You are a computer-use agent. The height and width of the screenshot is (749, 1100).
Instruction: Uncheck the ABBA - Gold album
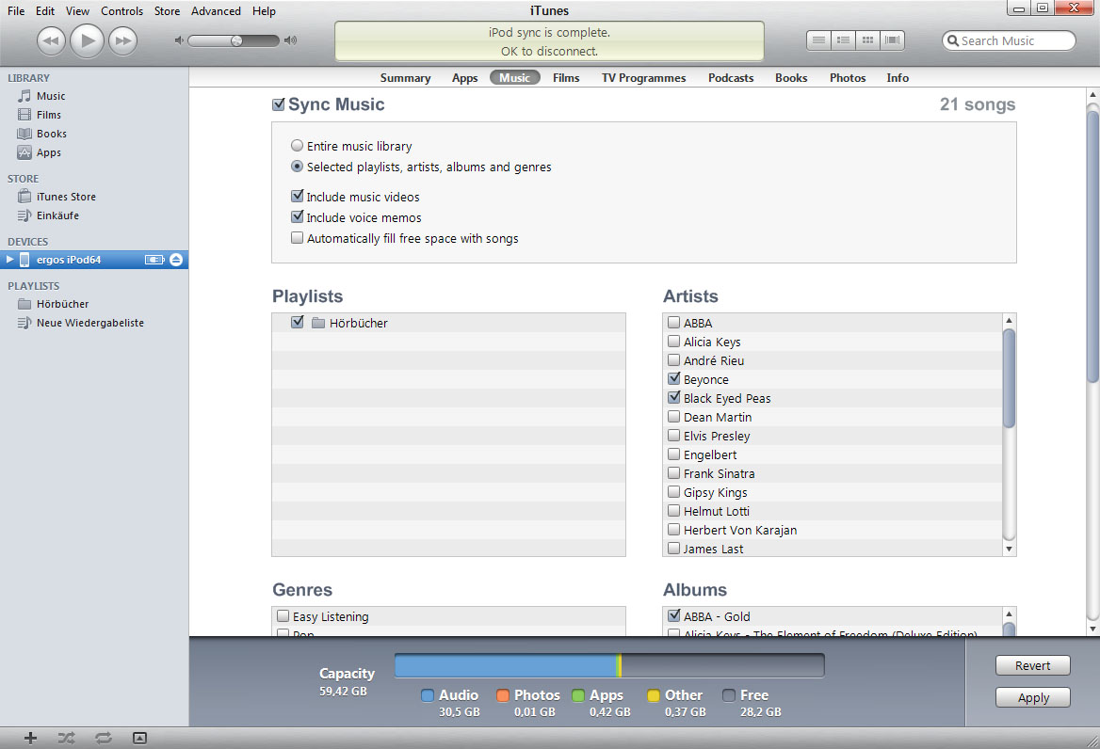(x=674, y=616)
